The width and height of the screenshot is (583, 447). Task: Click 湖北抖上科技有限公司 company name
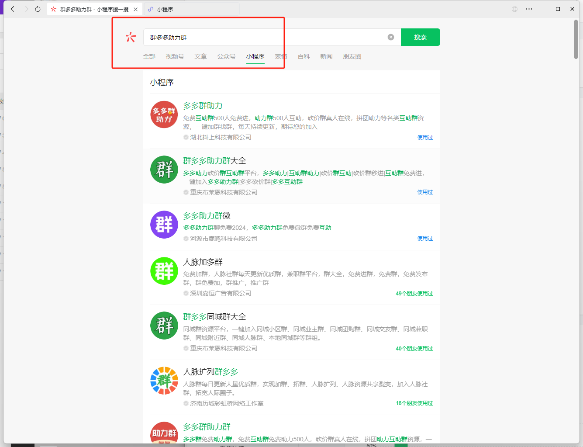click(x=221, y=137)
